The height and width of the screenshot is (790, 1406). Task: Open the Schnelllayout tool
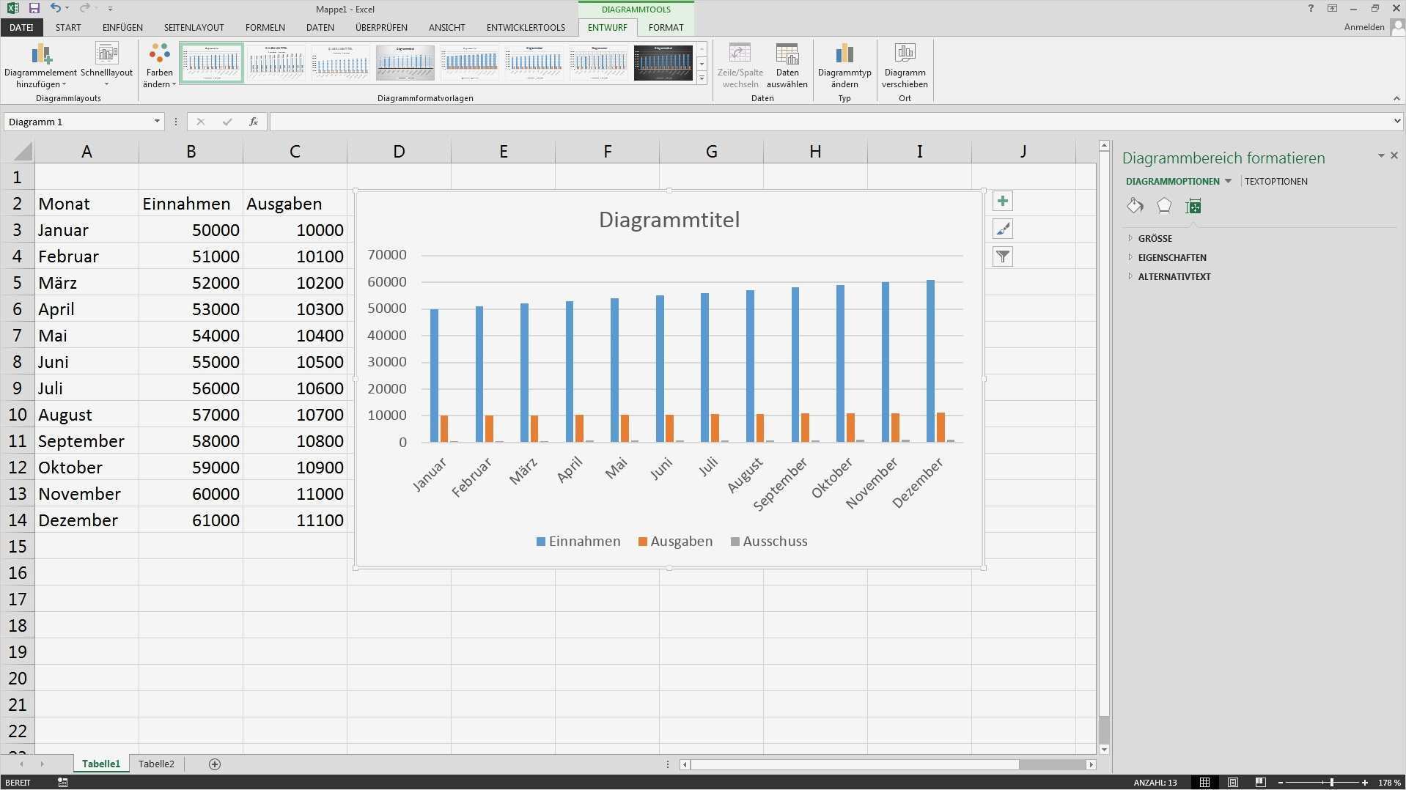(106, 55)
